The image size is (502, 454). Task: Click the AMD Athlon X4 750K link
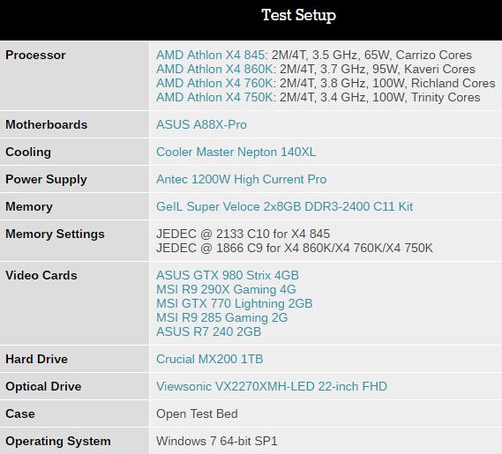[214, 97]
